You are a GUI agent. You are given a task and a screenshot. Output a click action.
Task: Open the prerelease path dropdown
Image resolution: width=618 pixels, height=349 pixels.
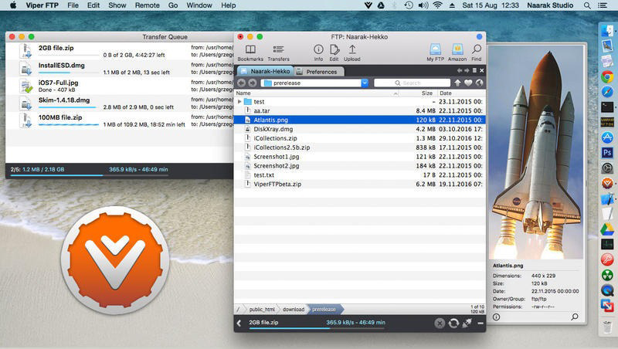(x=365, y=83)
